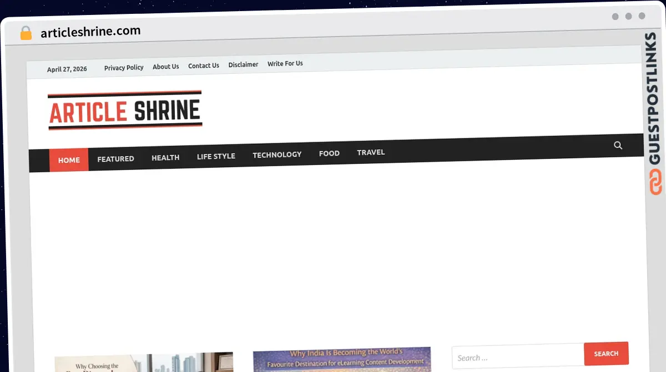This screenshot has width=666, height=372.
Task: Open the TRAVEL category
Action: (x=371, y=152)
